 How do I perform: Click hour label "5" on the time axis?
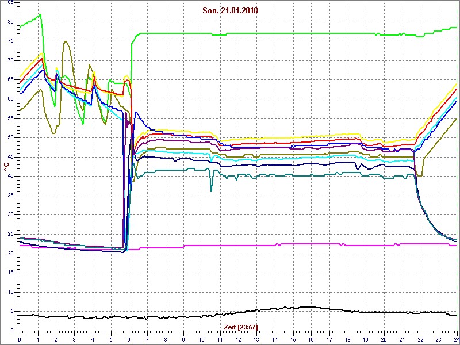[110, 339]
